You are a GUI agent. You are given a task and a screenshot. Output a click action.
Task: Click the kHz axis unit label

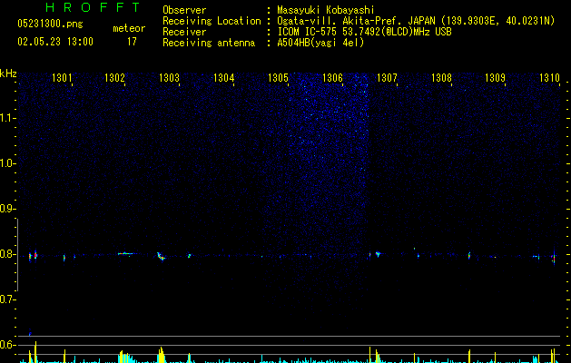[x=8, y=74]
